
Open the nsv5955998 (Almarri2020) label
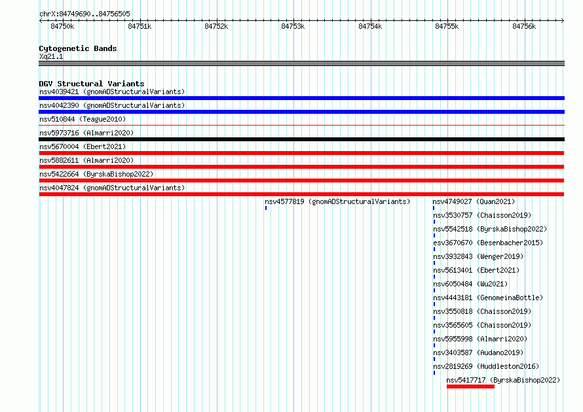(480, 339)
